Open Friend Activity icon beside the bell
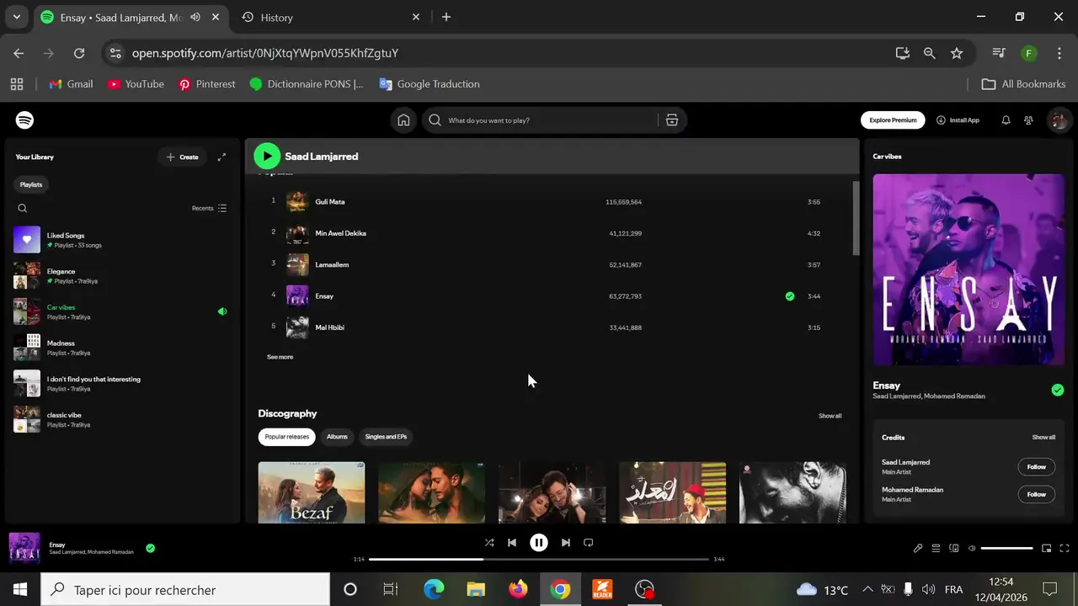Image resolution: width=1078 pixels, height=606 pixels. pyautogui.click(x=1028, y=120)
